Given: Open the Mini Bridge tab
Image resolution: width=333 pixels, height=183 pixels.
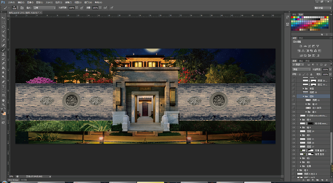Looking at the screenshot, I should point(14,180).
